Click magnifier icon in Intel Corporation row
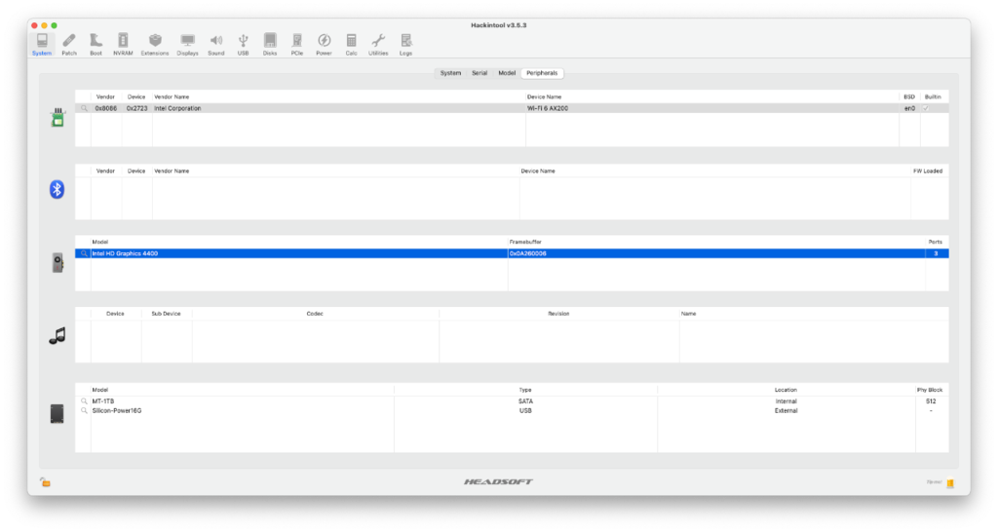This screenshot has height=532, width=998. [x=84, y=109]
